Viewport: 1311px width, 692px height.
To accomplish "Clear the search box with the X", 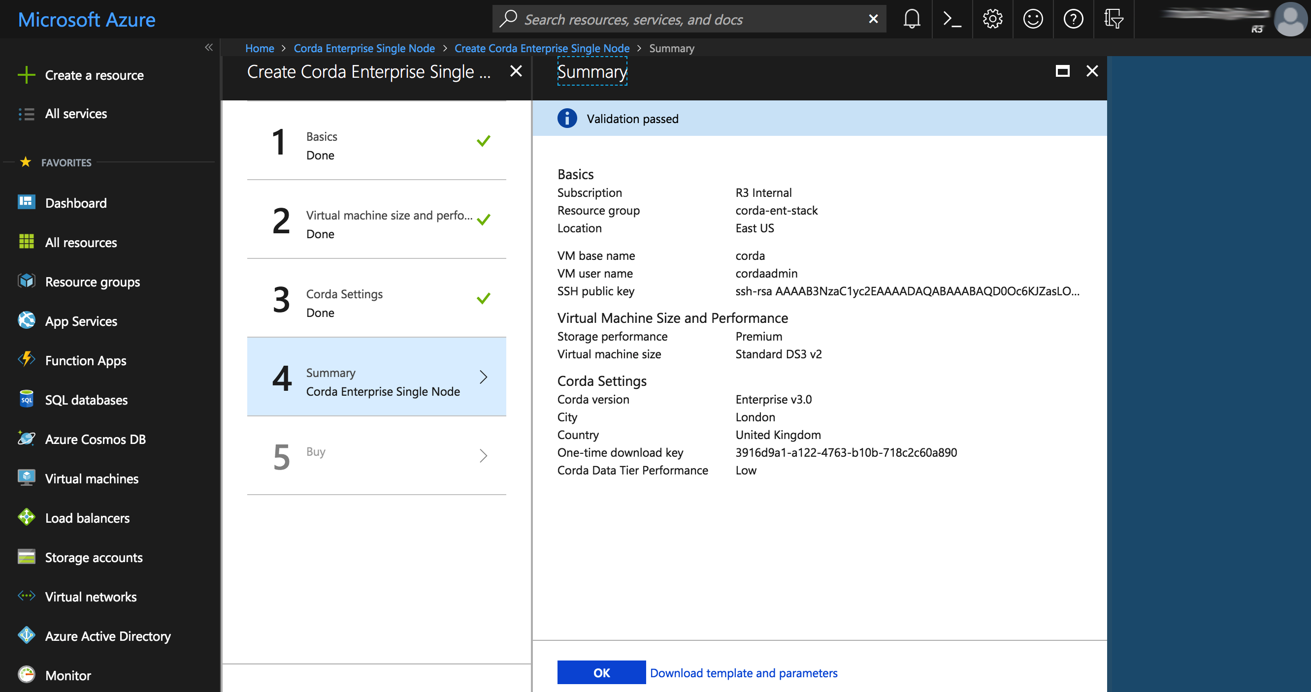I will [873, 19].
